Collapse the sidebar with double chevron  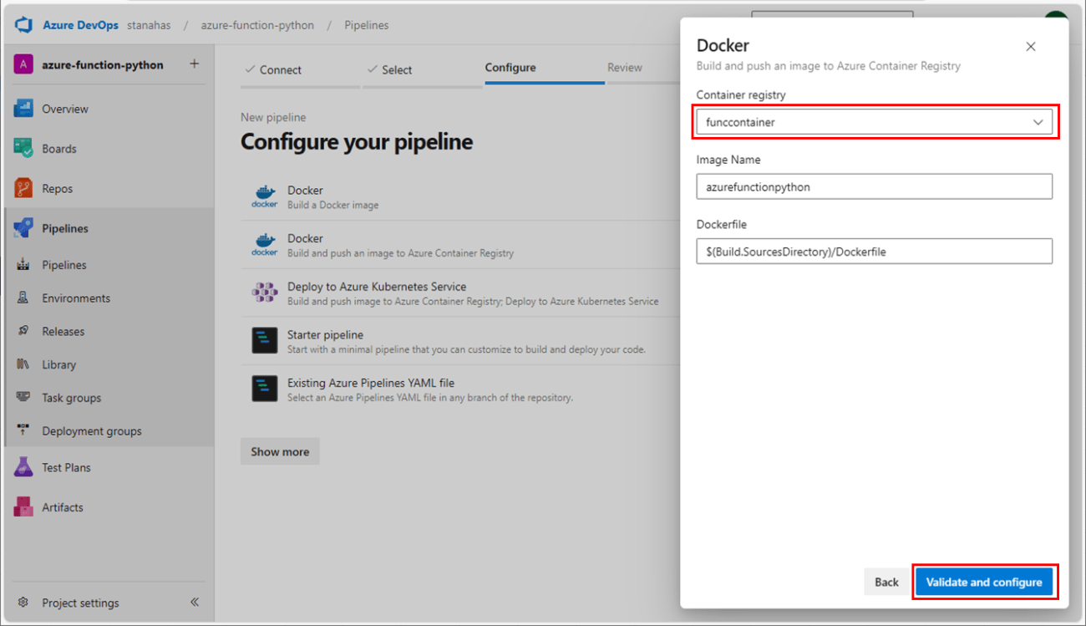click(x=194, y=602)
